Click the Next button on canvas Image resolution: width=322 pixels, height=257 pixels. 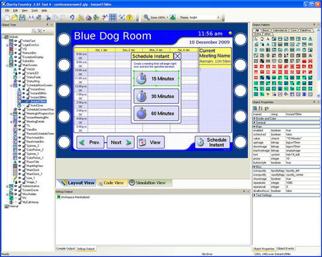click(x=121, y=142)
